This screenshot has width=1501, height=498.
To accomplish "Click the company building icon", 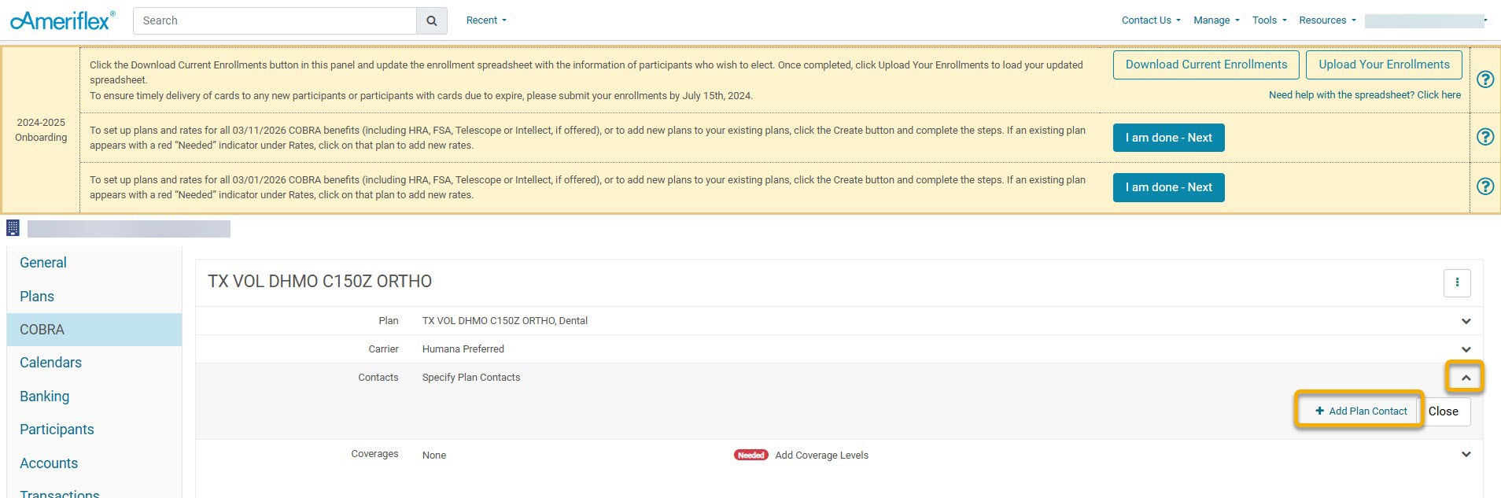I will pyautogui.click(x=13, y=228).
